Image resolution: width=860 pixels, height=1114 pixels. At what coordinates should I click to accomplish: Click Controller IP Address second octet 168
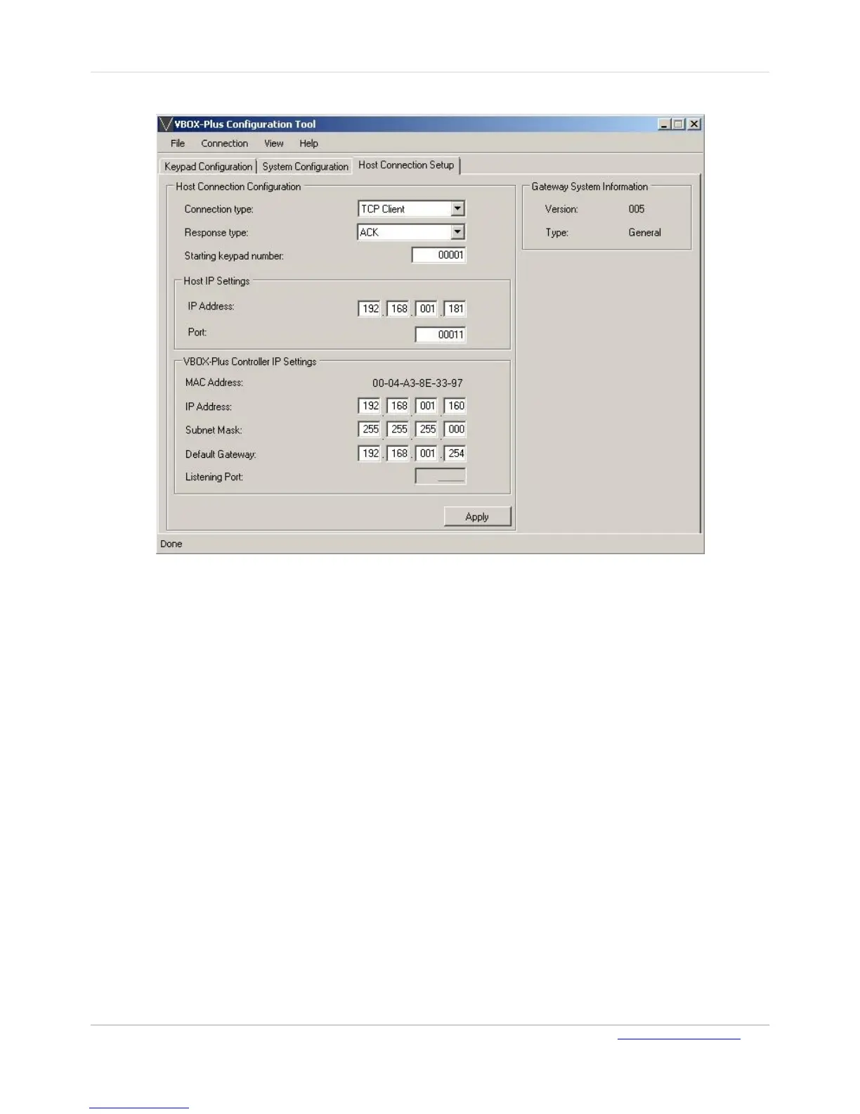coord(398,406)
